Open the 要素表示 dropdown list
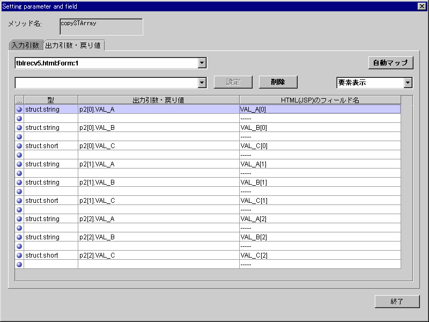429x322 pixels. coord(408,83)
